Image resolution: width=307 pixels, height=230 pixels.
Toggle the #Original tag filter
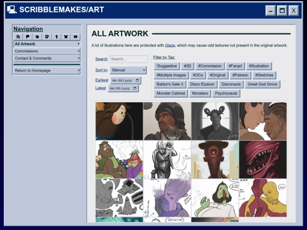click(218, 76)
